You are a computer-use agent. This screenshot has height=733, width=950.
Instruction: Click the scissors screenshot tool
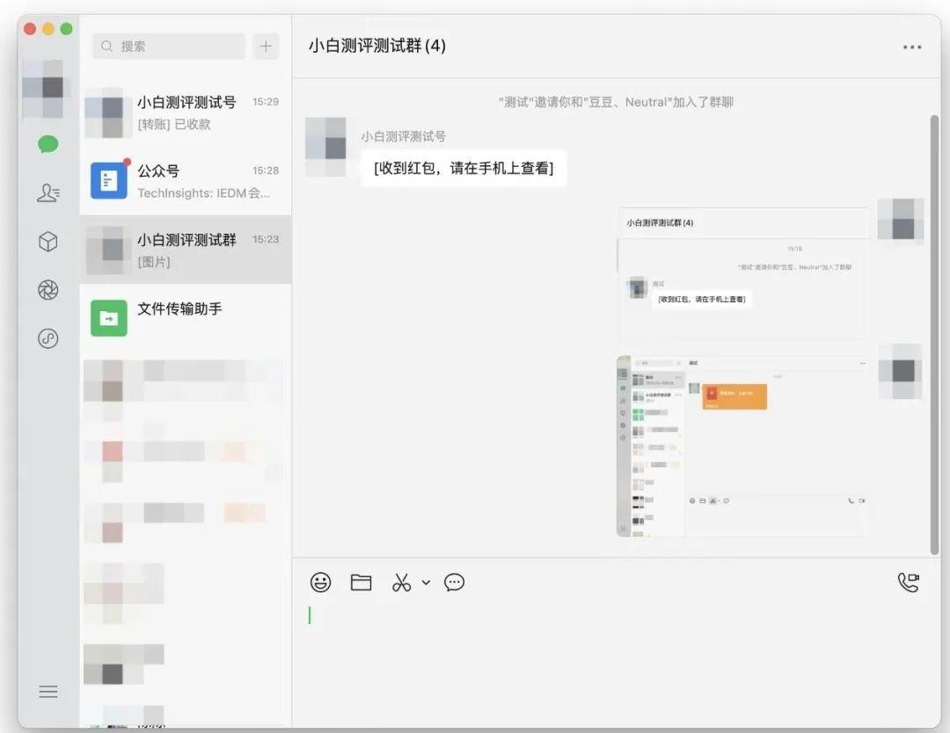pyautogui.click(x=401, y=582)
